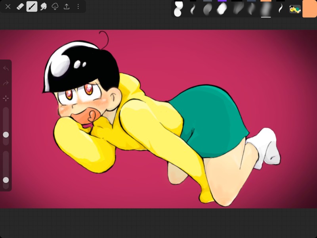Tap the cloud download icon
317x238 pixels.
point(55,7)
